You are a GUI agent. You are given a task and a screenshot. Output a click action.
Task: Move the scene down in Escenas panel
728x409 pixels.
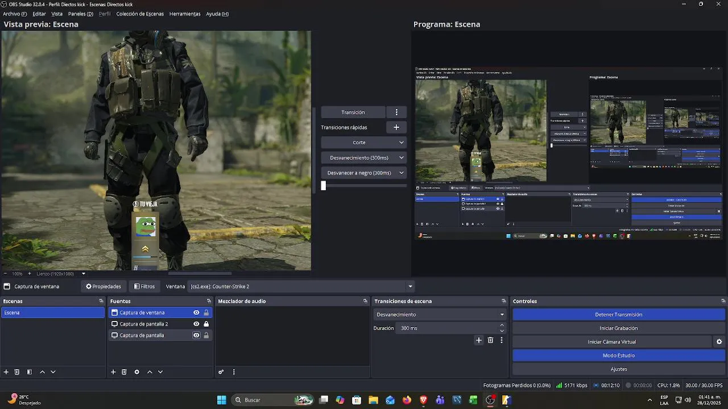(53, 372)
